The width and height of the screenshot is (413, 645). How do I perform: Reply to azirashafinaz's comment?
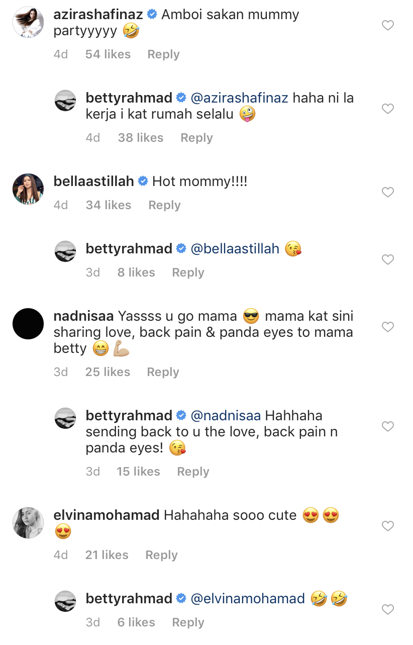tap(163, 54)
